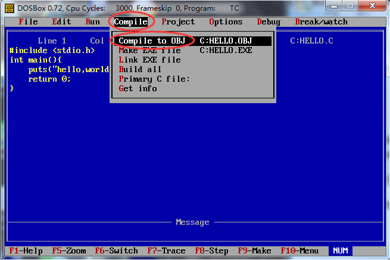Click the Message window title

coord(192,222)
